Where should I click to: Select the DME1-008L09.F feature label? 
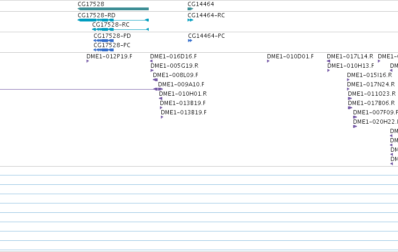tap(175, 75)
